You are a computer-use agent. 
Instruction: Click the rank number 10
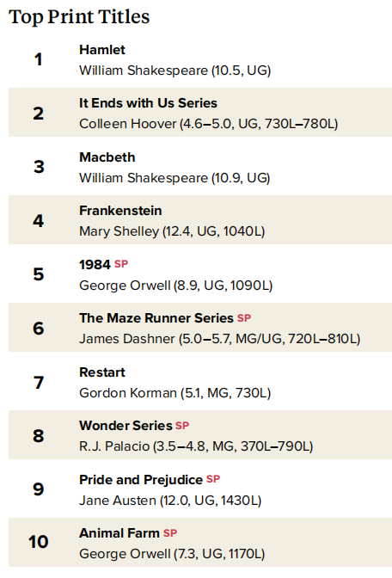click(x=39, y=542)
